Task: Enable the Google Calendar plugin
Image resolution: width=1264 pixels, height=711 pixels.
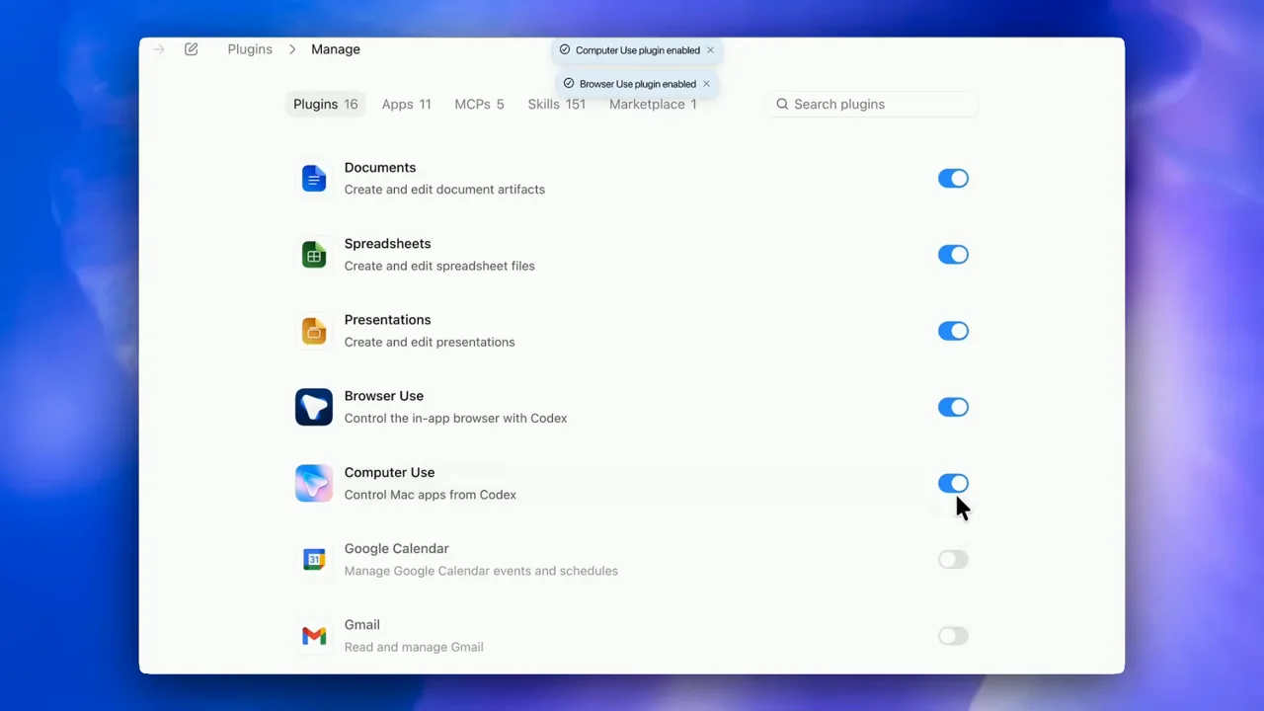Action: click(953, 560)
